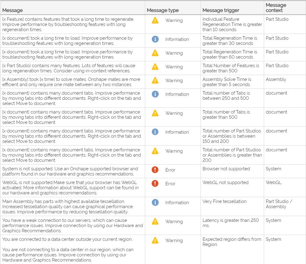Click warning icon beside Individual Feature Regeneration Time row

click(x=155, y=20)
